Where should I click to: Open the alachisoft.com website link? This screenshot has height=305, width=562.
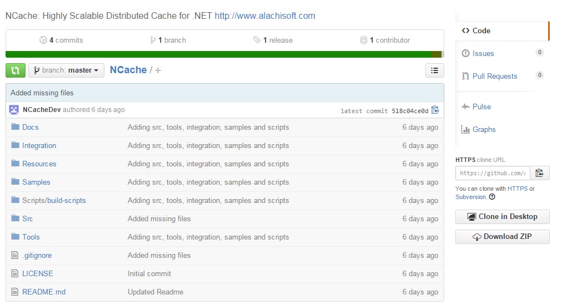(265, 16)
